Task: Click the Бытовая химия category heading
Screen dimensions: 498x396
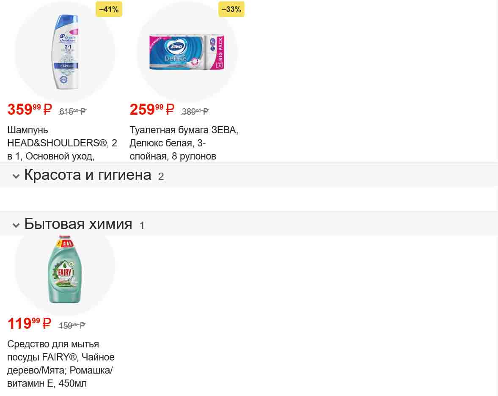Action: [78, 224]
